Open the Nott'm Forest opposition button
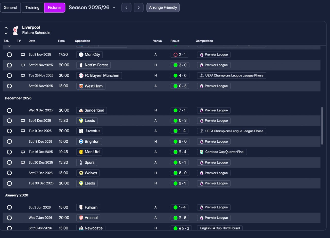Viewport: 330px width, 238px height. point(94,65)
